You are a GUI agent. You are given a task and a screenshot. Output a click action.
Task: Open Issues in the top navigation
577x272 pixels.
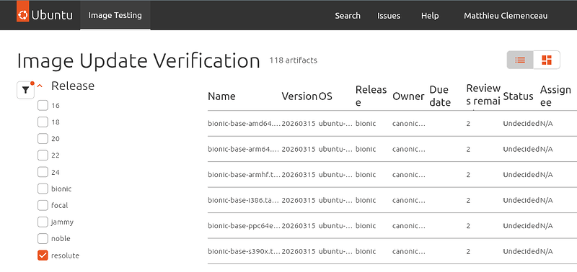pos(389,16)
